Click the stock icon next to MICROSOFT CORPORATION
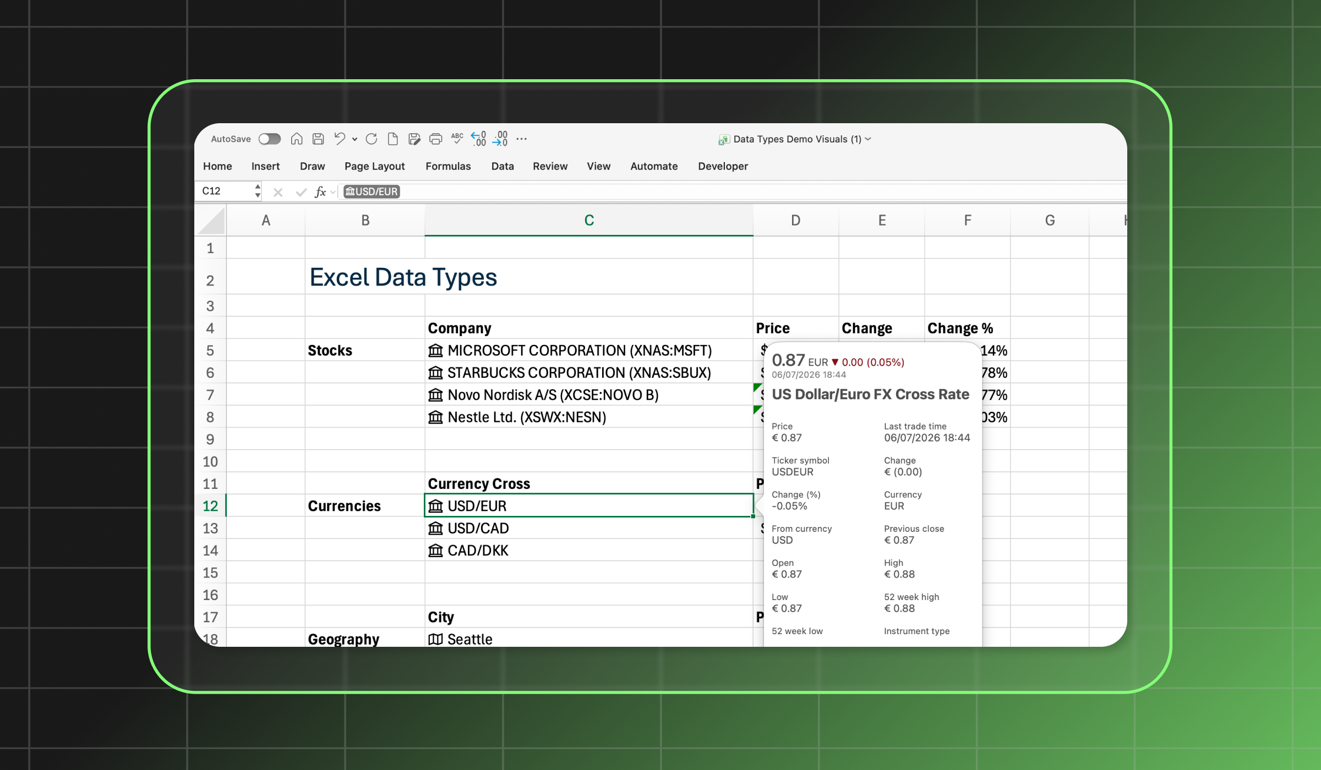 (435, 350)
